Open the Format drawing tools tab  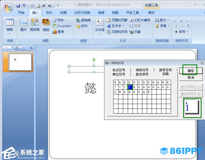(151, 13)
